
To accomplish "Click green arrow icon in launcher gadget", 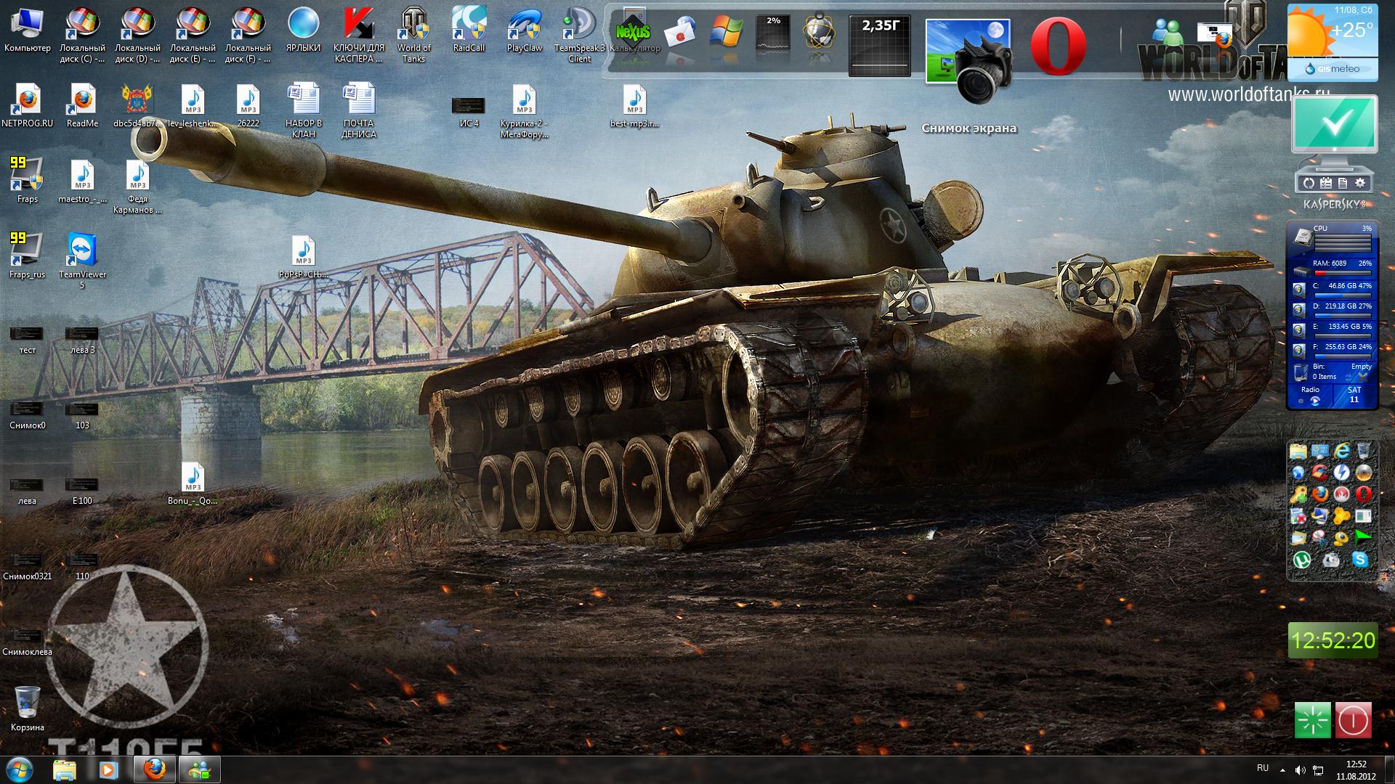I will coord(1363,538).
